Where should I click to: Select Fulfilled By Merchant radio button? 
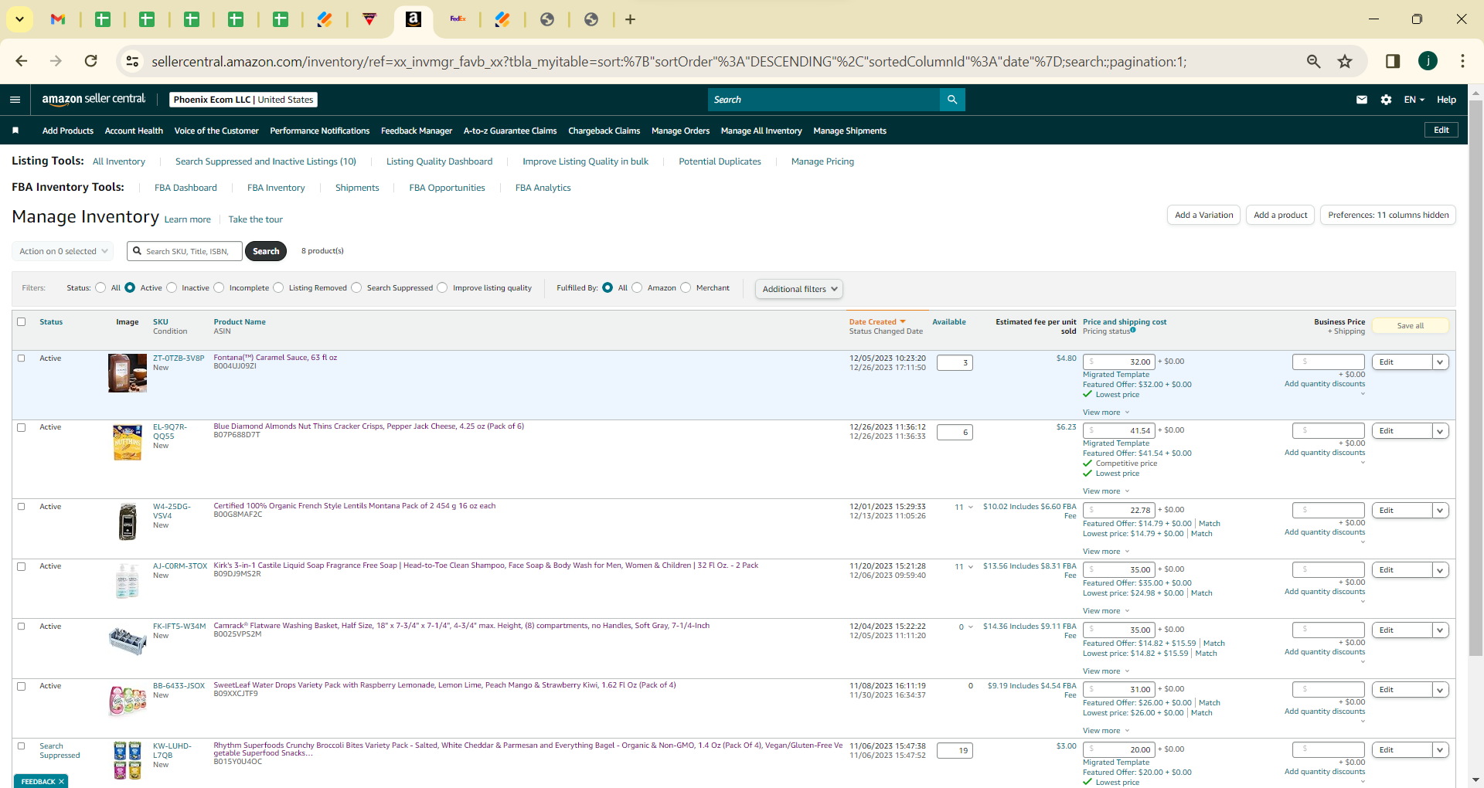tap(686, 287)
